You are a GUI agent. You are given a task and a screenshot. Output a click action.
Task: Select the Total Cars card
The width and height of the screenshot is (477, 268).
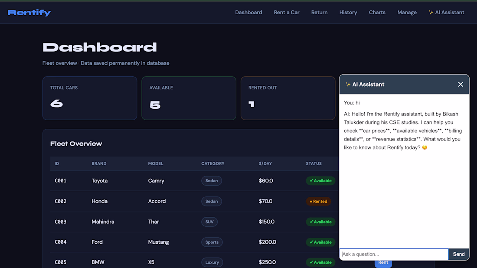pyautogui.click(x=90, y=98)
